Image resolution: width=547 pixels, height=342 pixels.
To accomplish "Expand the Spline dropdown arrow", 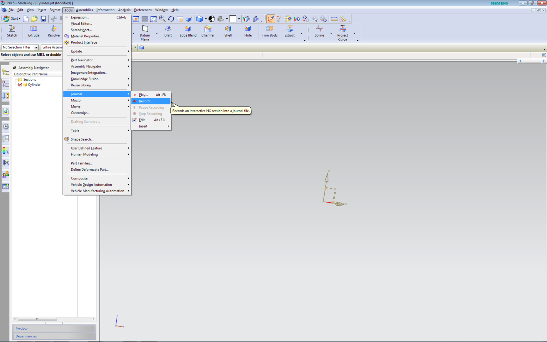I will [x=331, y=33].
